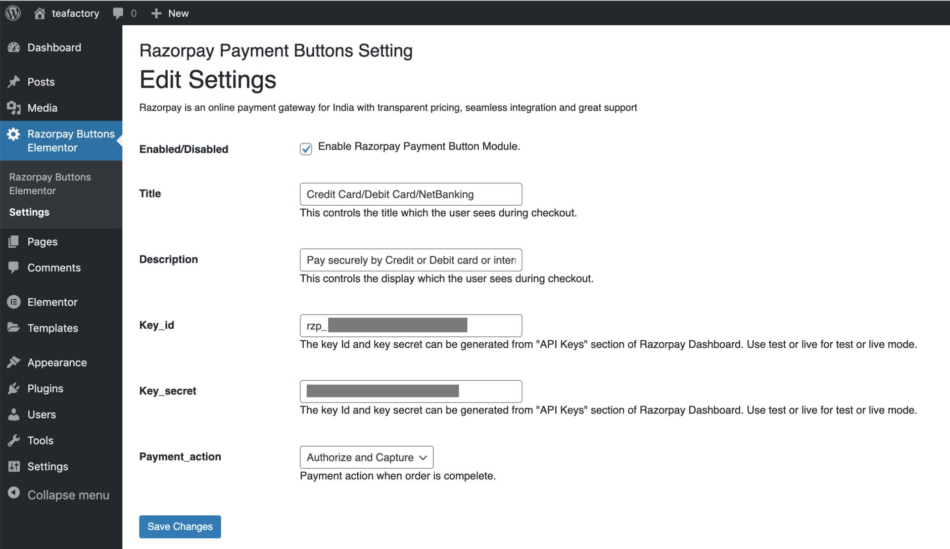Click the Media library icon
This screenshot has height=549, width=950.
click(x=14, y=108)
